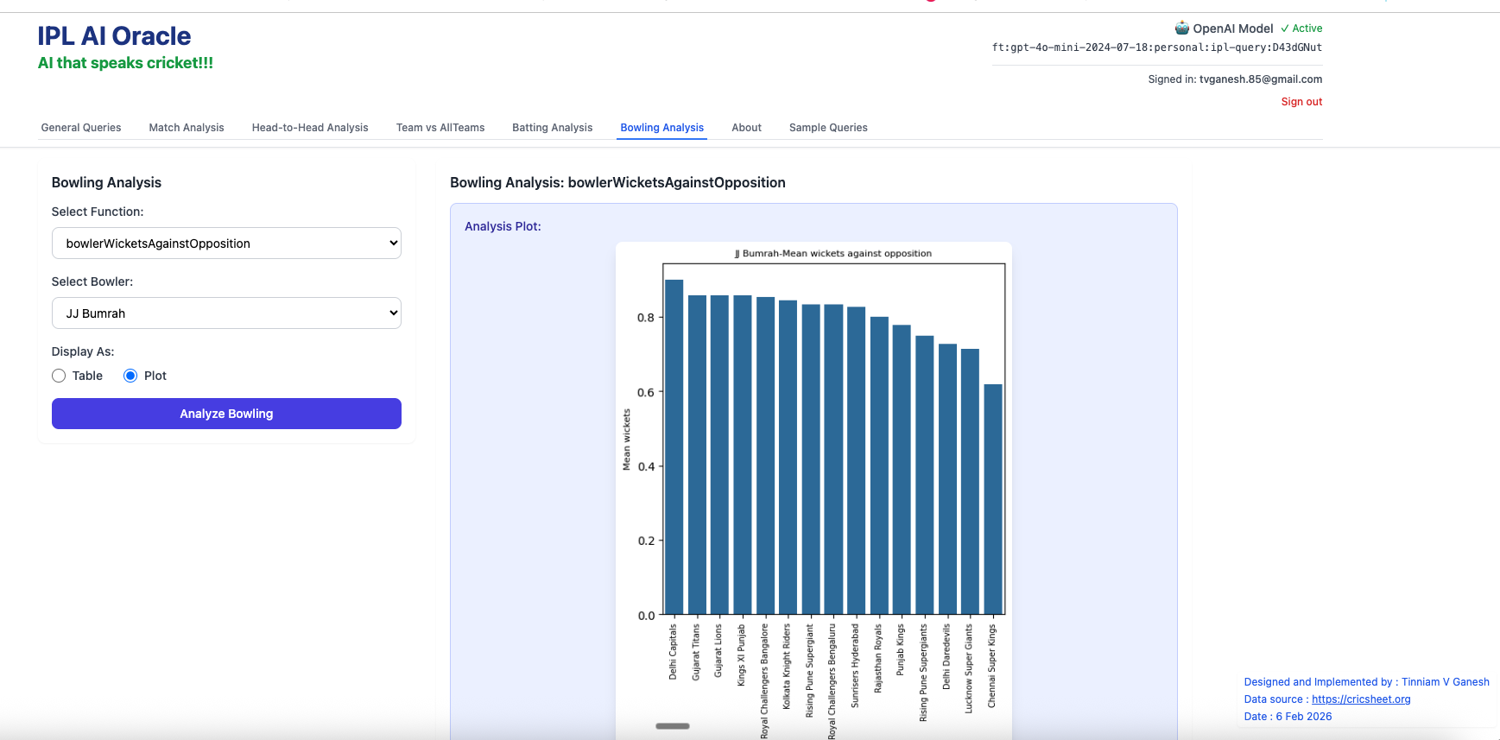This screenshot has height=740, width=1500.
Task: Select the Bowling Analysis tab
Action: pyautogui.click(x=662, y=128)
